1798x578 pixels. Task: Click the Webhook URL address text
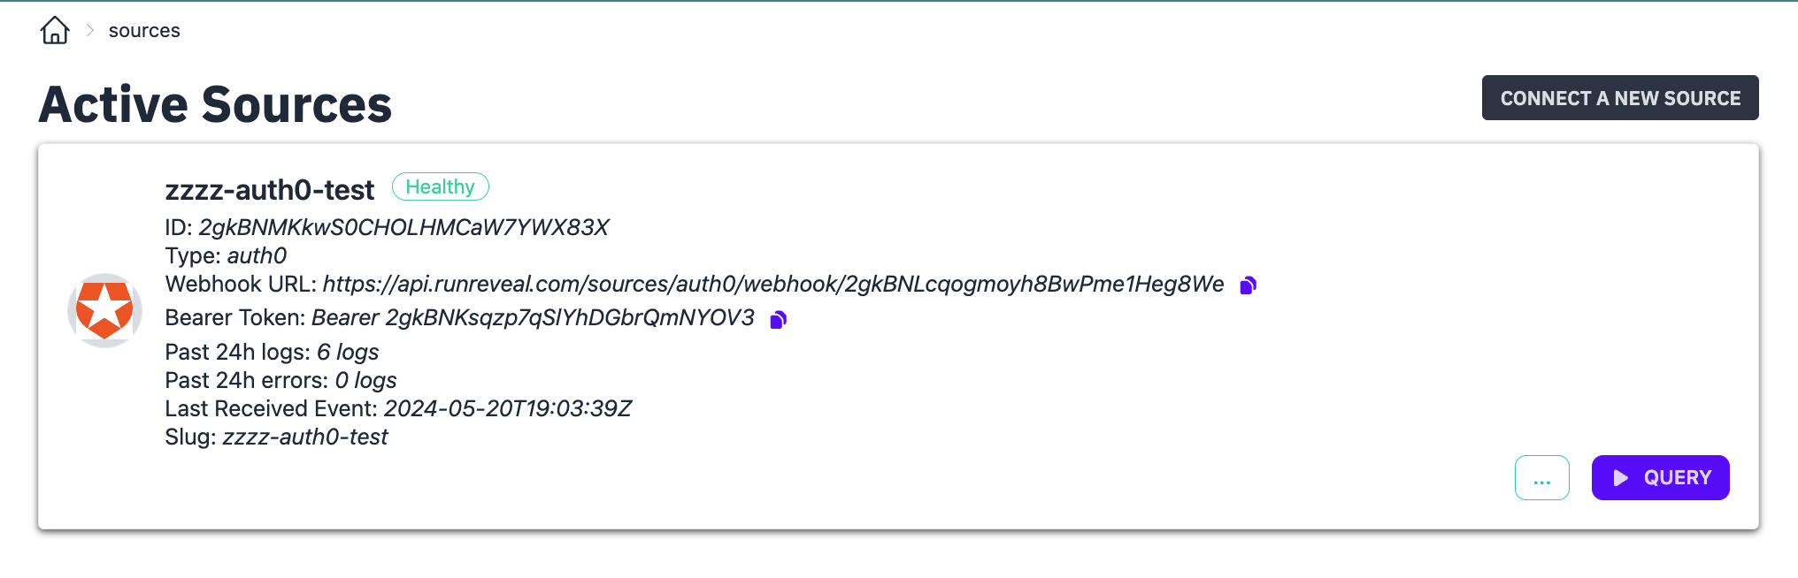772,285
